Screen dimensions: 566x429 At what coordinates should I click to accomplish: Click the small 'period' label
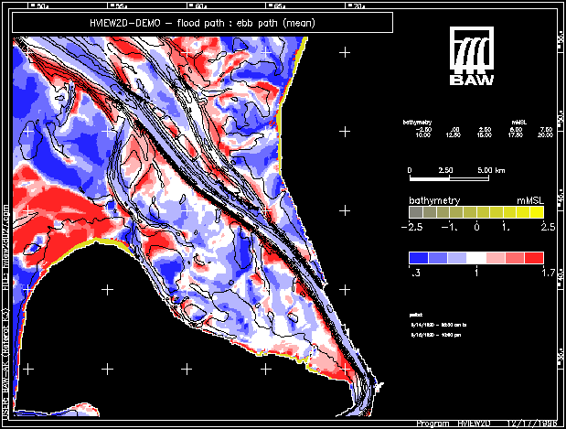(x=416, y=316)
